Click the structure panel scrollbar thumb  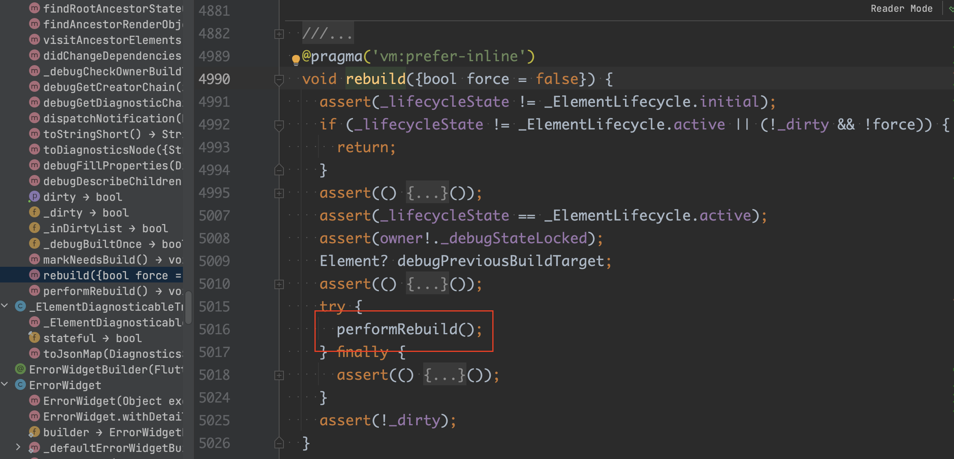188,307
